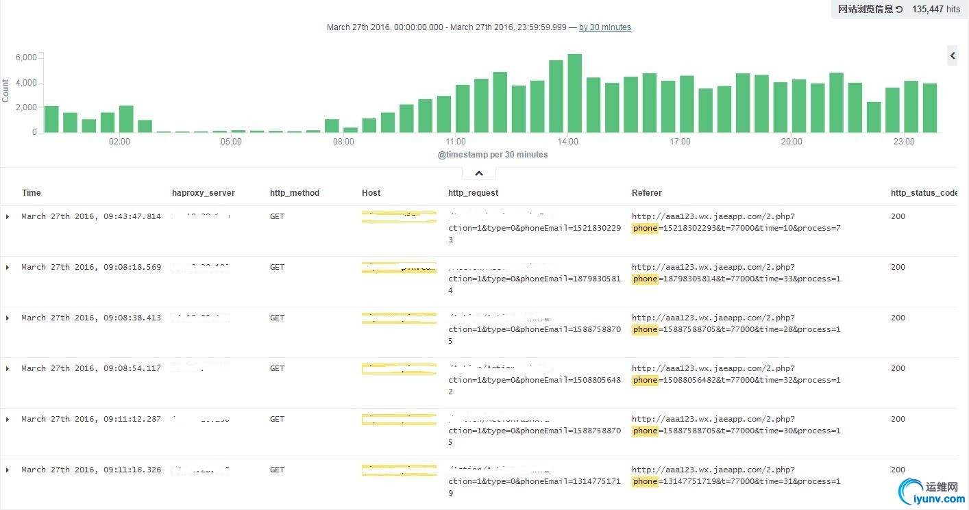Click the tallest histogram bar near 14:00
This screenshot has width=969, height=510.
575,93
